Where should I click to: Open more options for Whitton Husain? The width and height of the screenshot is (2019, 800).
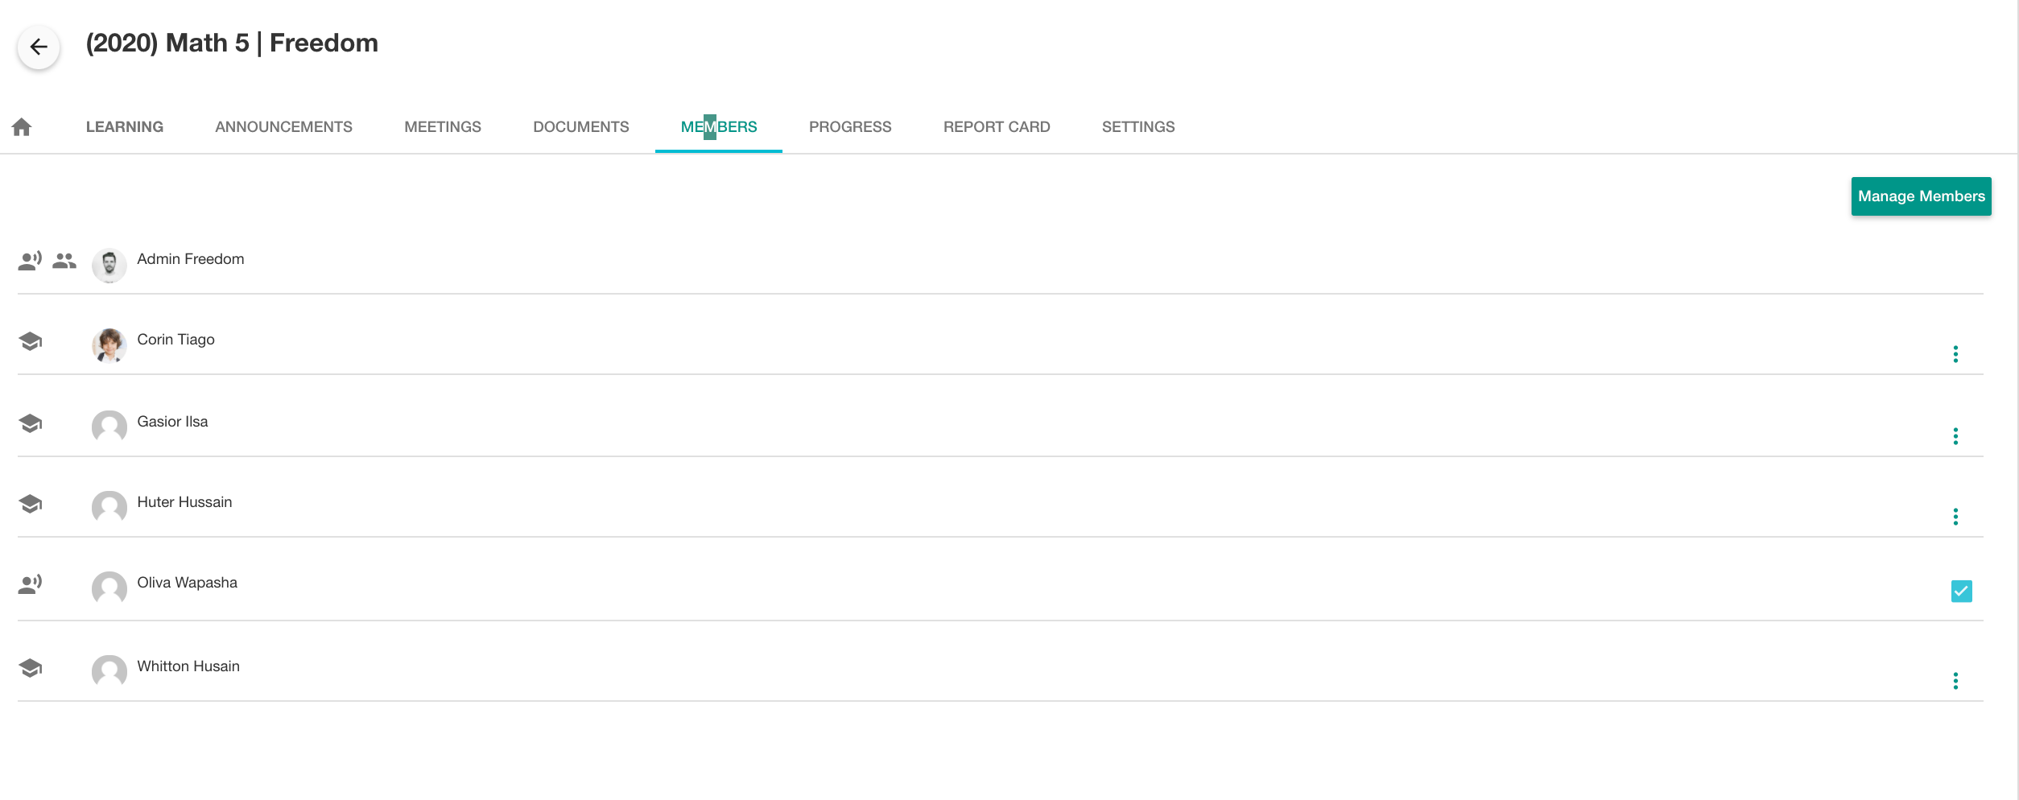click(1955, 681)
